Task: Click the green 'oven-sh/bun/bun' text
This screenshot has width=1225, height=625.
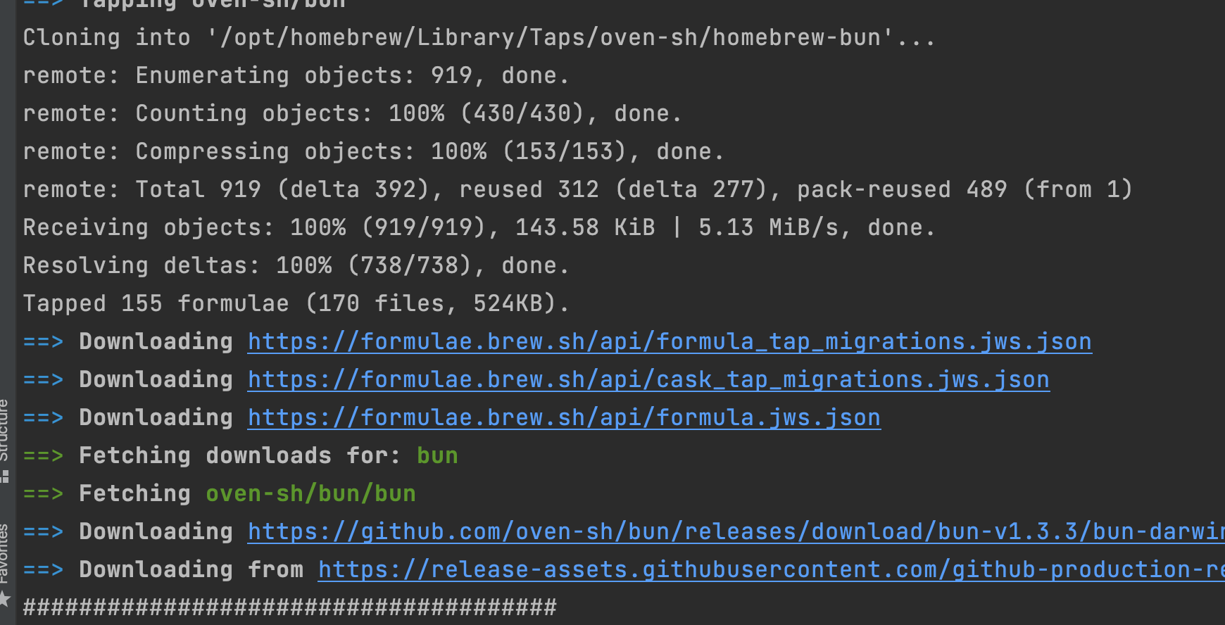Action: tap(310, 494)
